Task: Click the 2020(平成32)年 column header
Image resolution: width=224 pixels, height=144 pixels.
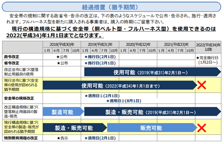Action: point(138,44)
